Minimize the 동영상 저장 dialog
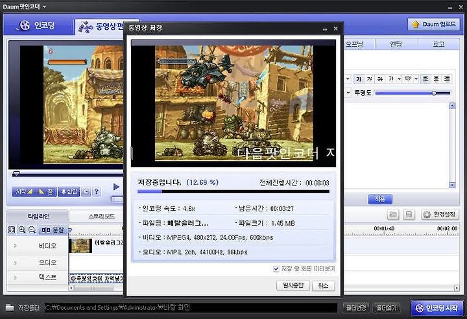467x319 pixels. [325, 29]
